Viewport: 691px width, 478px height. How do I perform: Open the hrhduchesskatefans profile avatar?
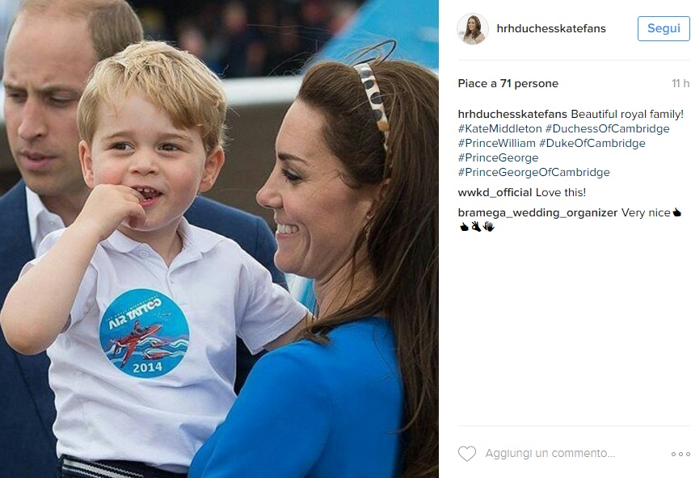click(473, 28)
